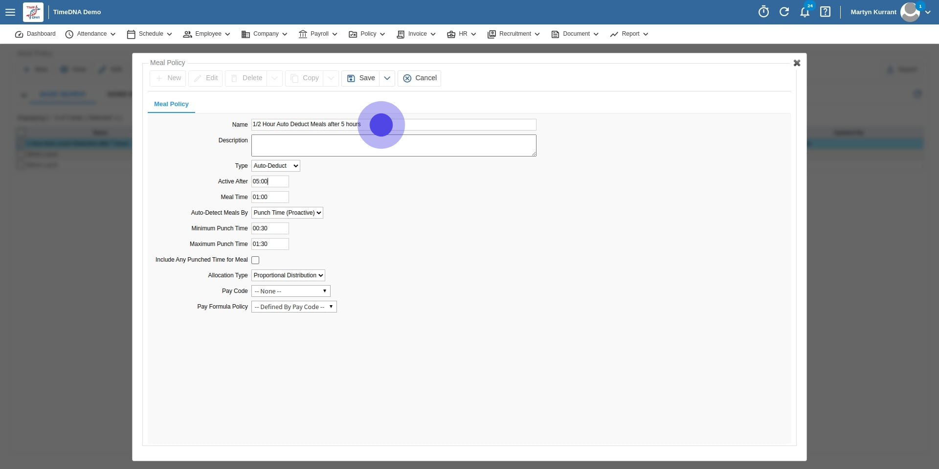This screenshot has width=939, height=469.
Task: Toggle Include Any Punched Time for Meal
Action: pos(255,260)
